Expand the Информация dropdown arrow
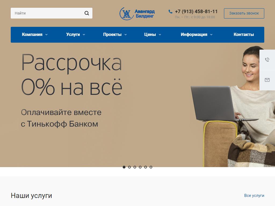The height and width of the screenshot is (206, 275). coord(211,35)
